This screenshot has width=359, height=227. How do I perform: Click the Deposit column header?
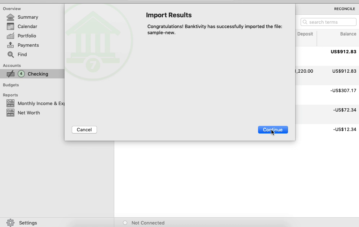305,34
